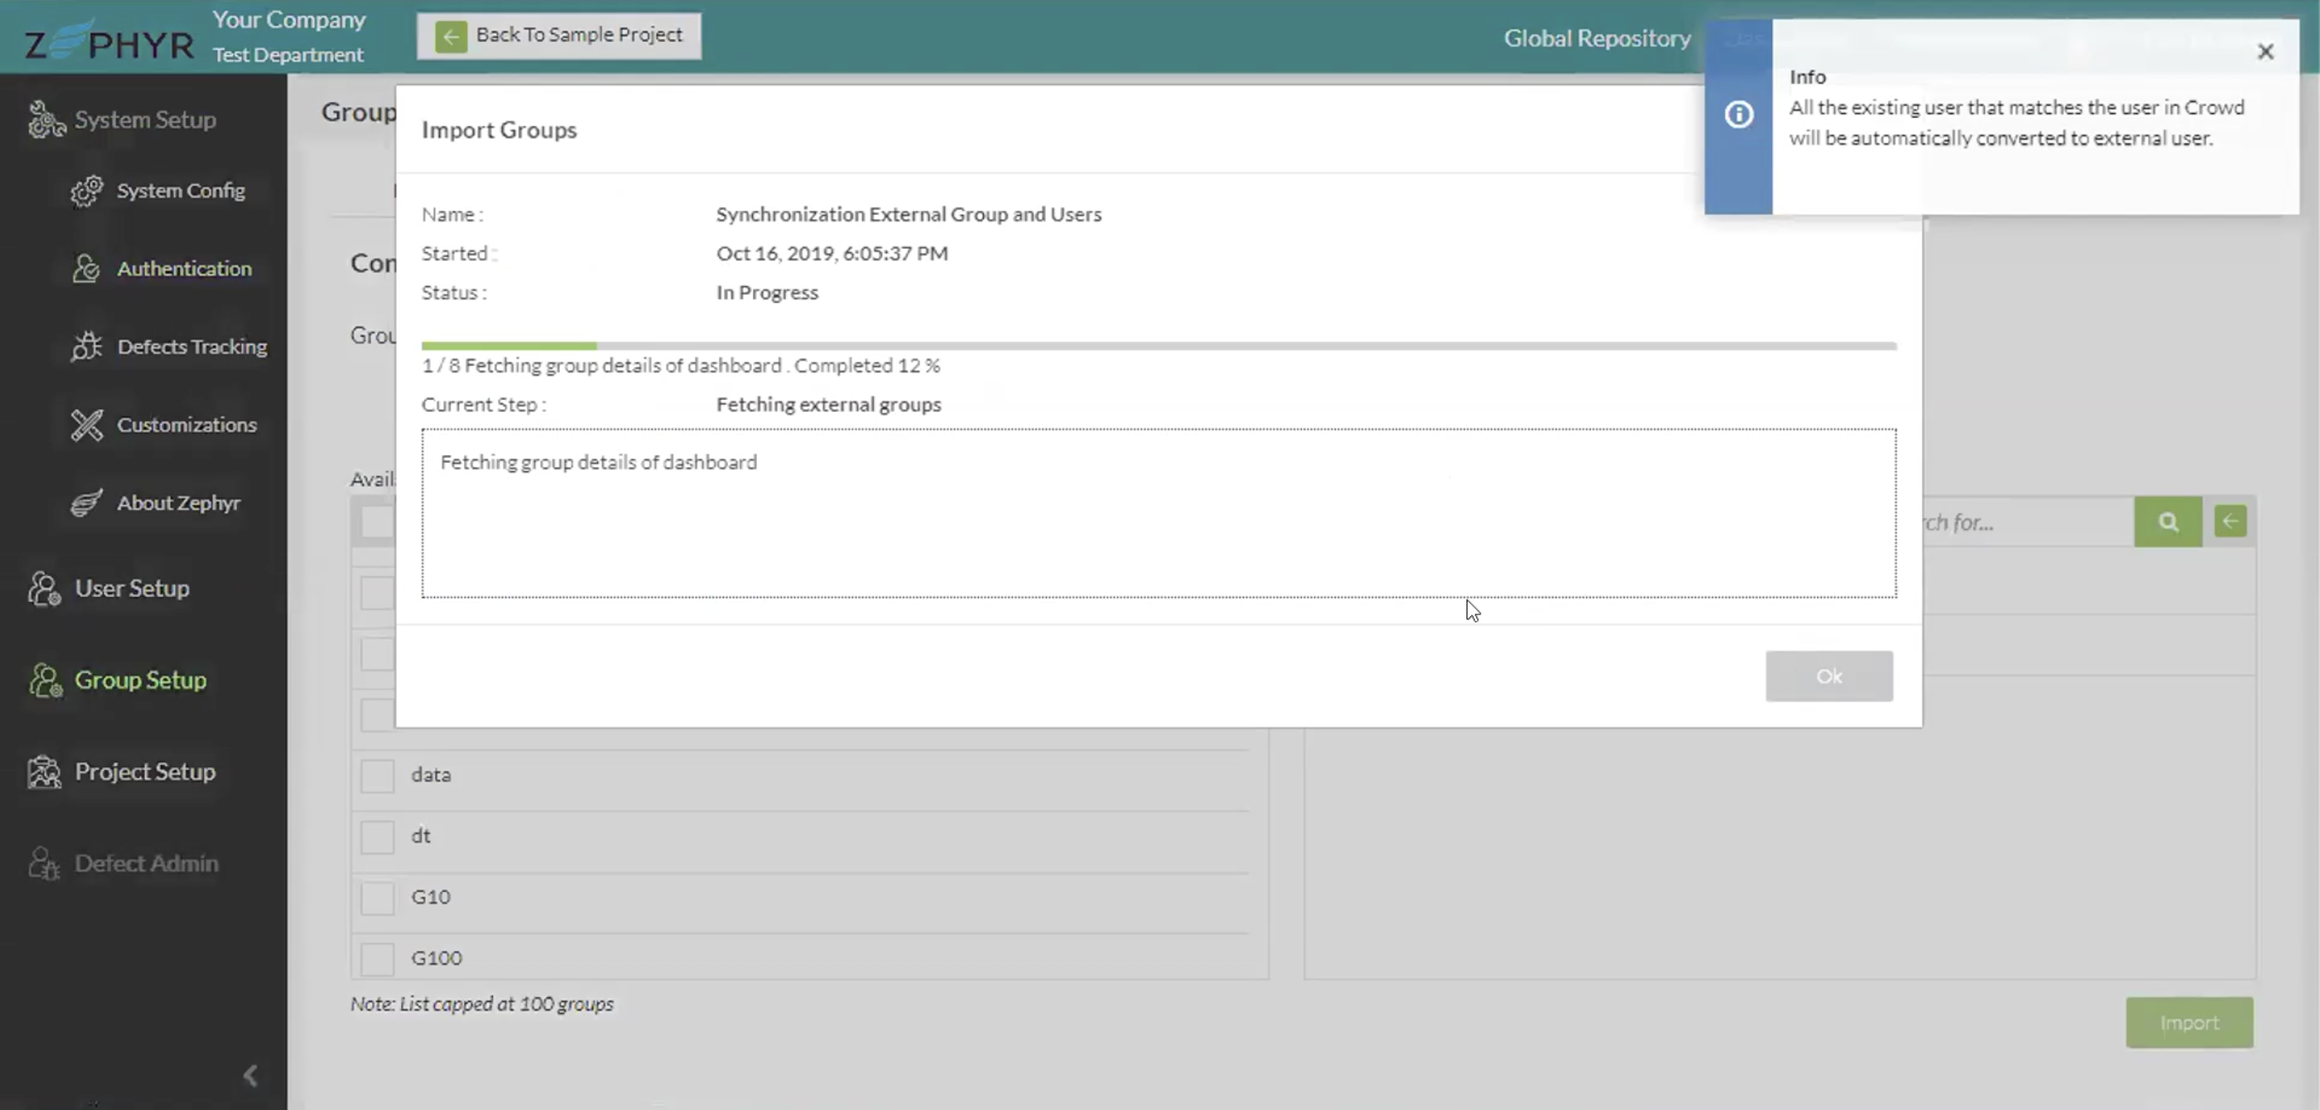The width and height of the screenshot is (2320, 1110).
Task: Open Global Repository in top bar
Action: [1597, 39]
